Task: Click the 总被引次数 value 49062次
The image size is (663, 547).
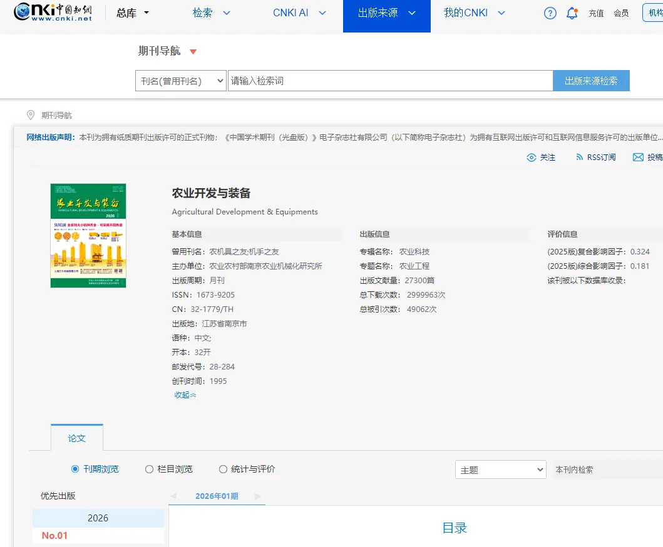Action: [x=421, y=309]
